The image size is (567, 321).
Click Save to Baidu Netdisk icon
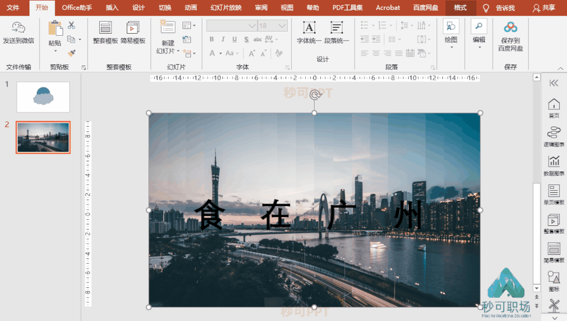(510, 27)
